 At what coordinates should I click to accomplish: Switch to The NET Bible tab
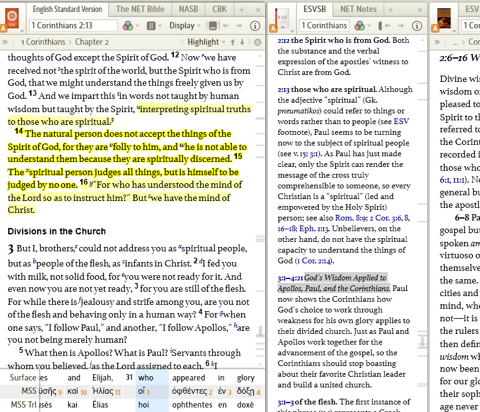(x=140, y=9)
